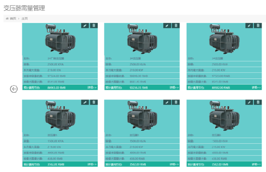This screenshot has width=266, height=172.
Task: Edit the 2#厂房变压器 transformer card
Action: pos(85,26)
